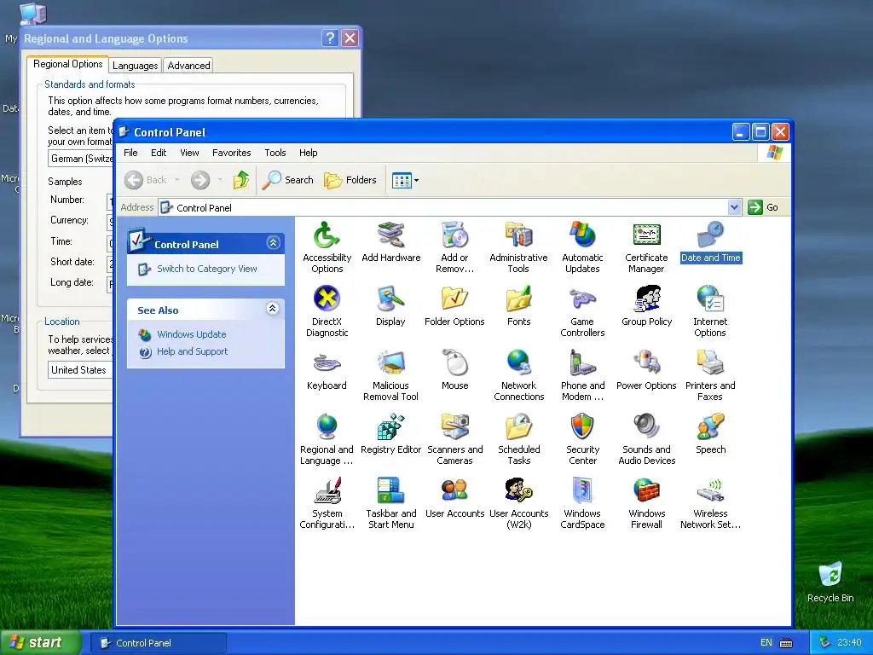Click the Windows Update link
873x655 pixels.
(192, 334)
